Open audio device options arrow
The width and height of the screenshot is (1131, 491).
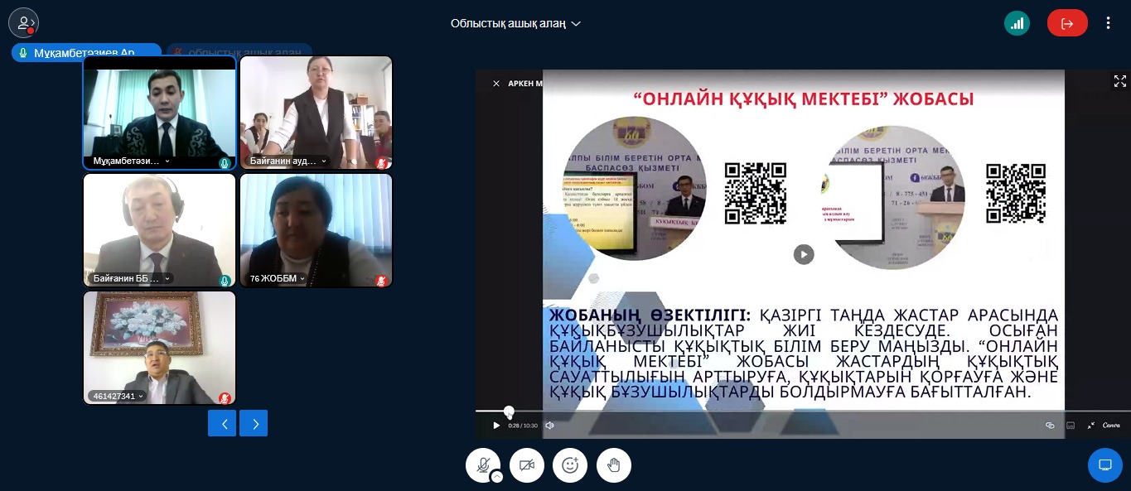click(x=497, y=477)
